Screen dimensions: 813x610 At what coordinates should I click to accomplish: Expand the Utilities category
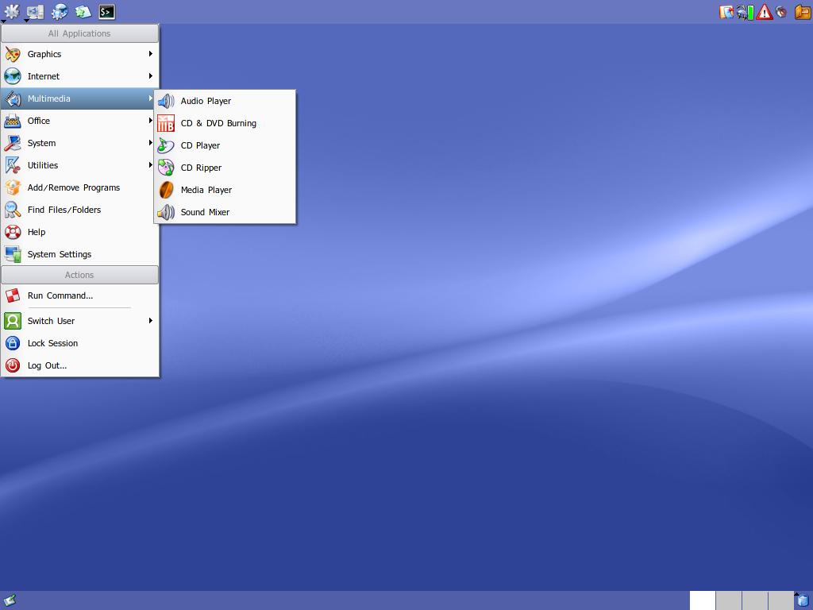[43, 165]
